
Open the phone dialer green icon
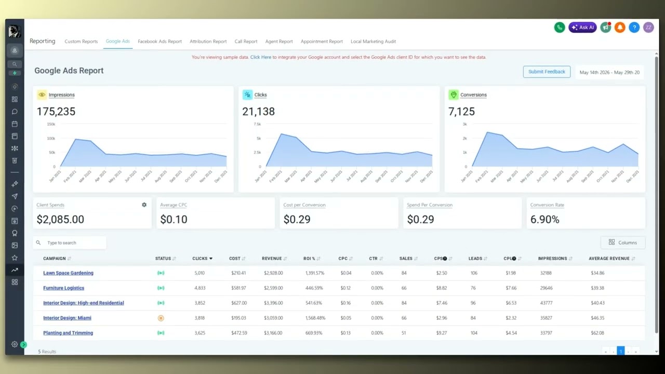[560, 28]
